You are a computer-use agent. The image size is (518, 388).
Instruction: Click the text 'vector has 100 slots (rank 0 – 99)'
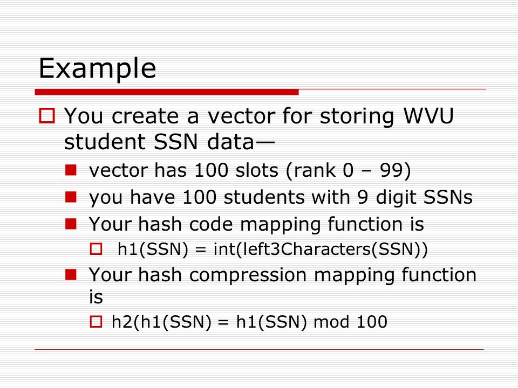(250, 171)
